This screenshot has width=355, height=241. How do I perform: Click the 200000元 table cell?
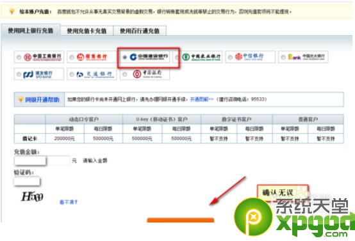[65, 139]
